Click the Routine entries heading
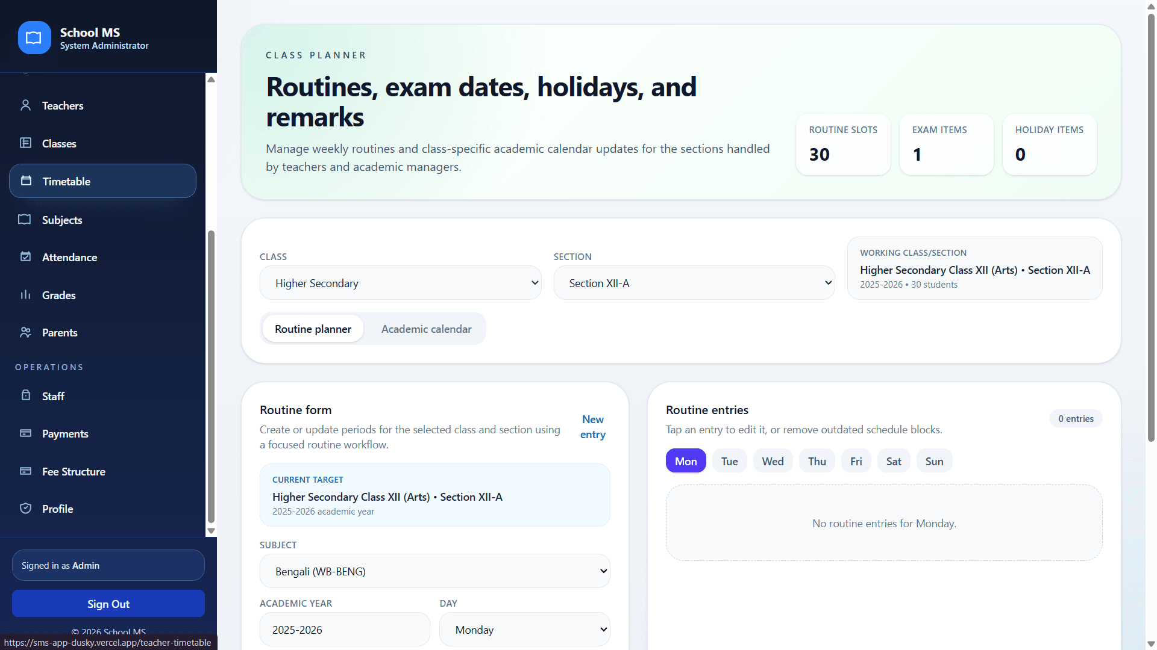 pos(707,410)
